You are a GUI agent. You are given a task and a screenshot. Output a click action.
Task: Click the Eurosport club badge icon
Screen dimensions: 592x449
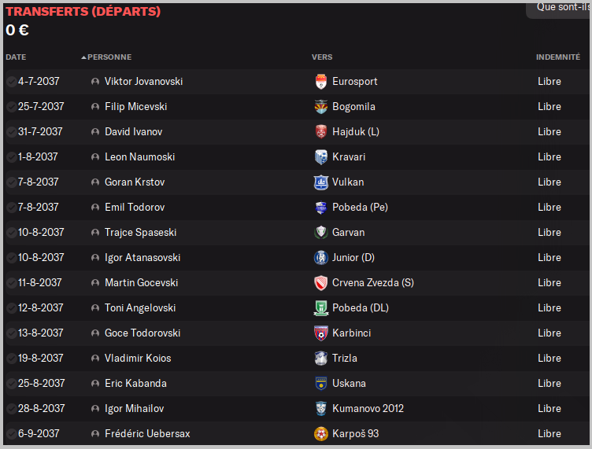click(320, 82)
